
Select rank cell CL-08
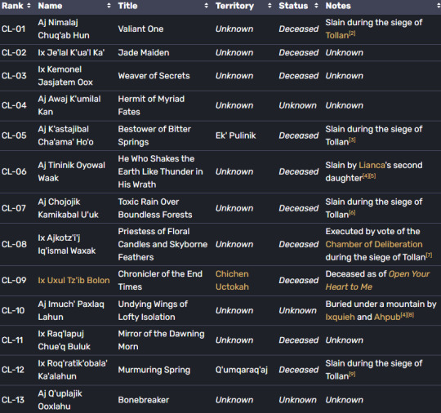pyautogui.click(x=14, y=244)
